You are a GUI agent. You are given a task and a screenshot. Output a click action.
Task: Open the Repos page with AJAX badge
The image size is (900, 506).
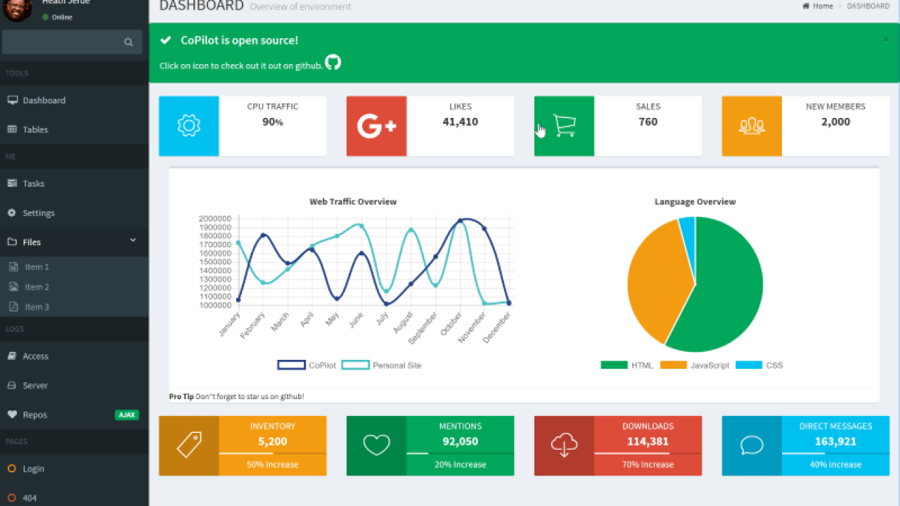coord(34,415)
